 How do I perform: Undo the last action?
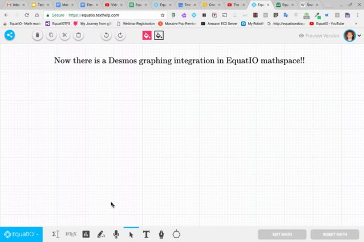tap(106, 35)
